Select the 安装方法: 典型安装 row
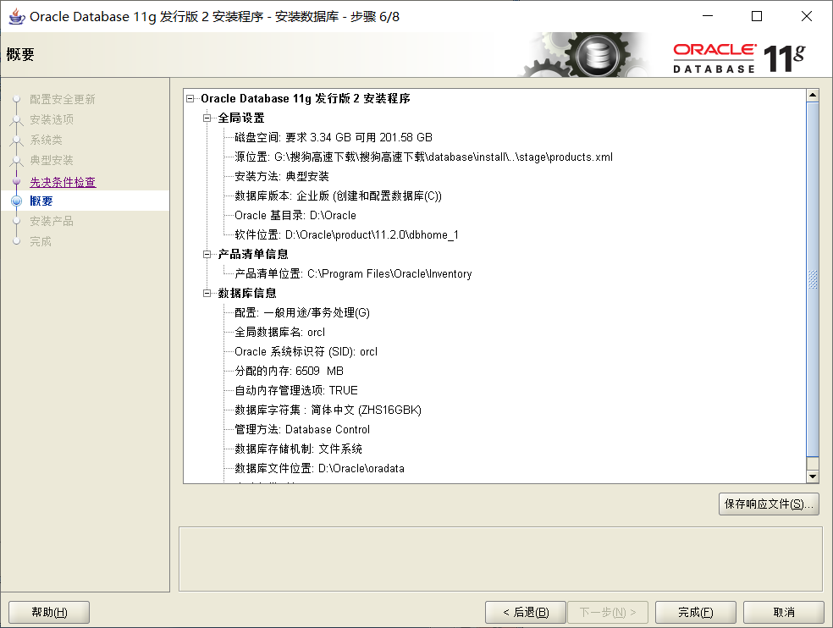This screenshot has height=628, width=833. (x=282, y=176)
